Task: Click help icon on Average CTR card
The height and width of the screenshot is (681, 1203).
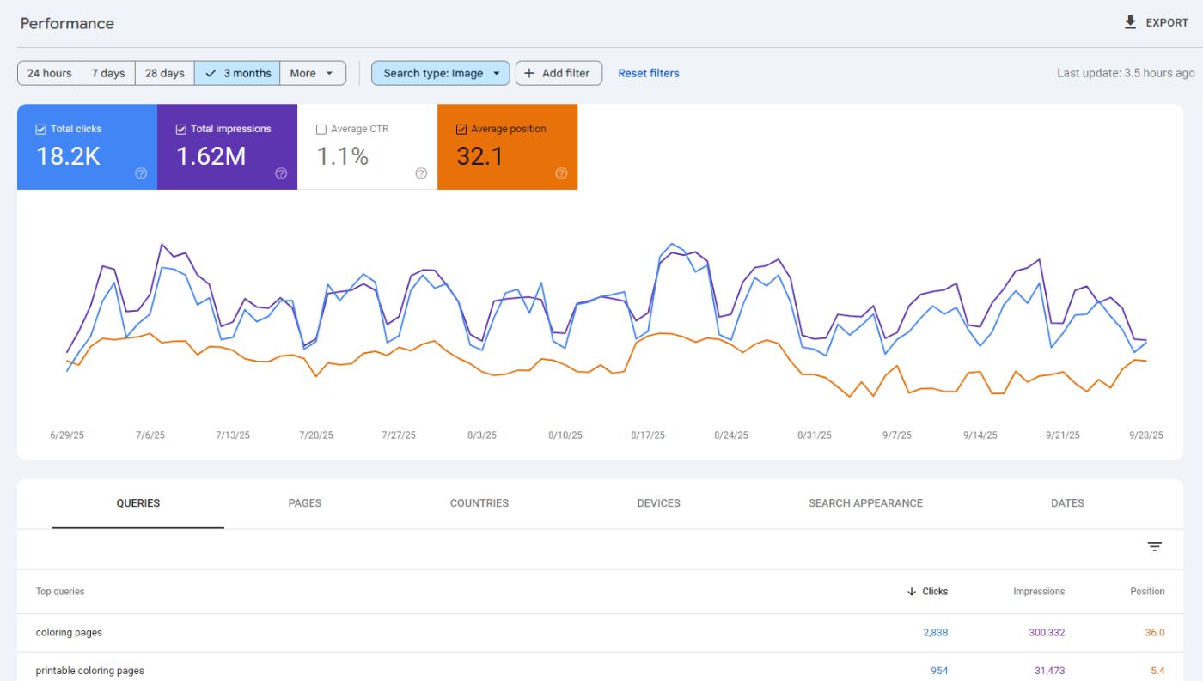Action: [421, 173]
